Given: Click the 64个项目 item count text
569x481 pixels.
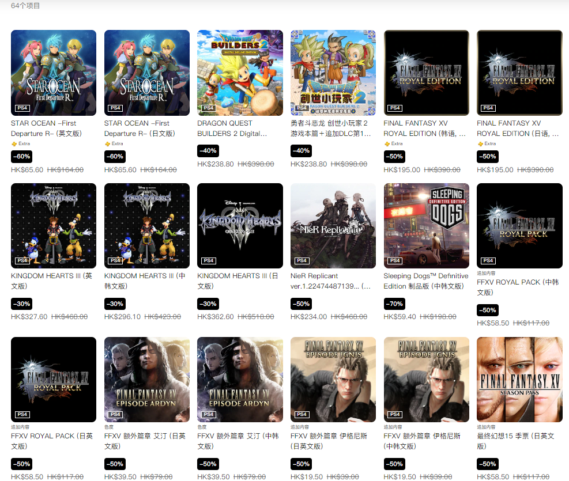Looking at the screenshot, I should (x=25, y=6).
